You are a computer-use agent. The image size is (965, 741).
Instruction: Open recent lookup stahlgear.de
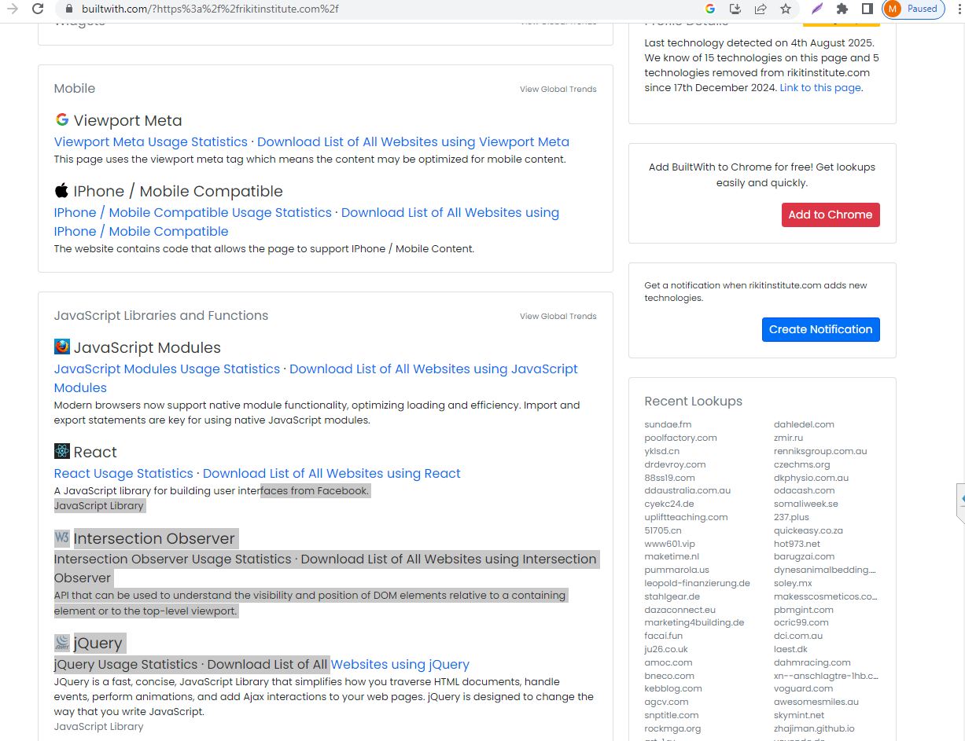[x=672, y=596]
